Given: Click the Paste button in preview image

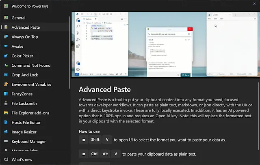Looking at the screenshot, I should point(186,75).
